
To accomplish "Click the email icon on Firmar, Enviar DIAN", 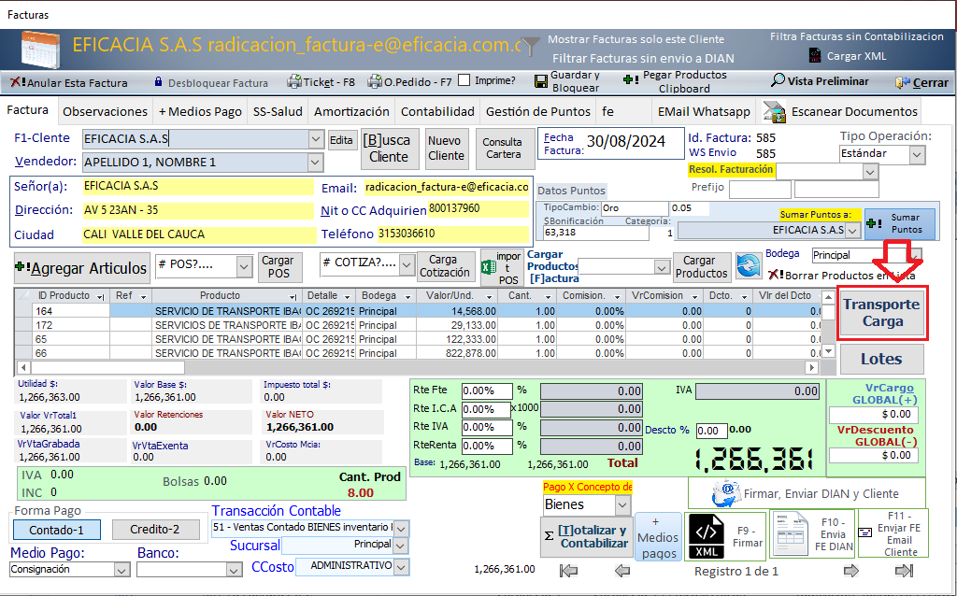I will coord(726,493).
